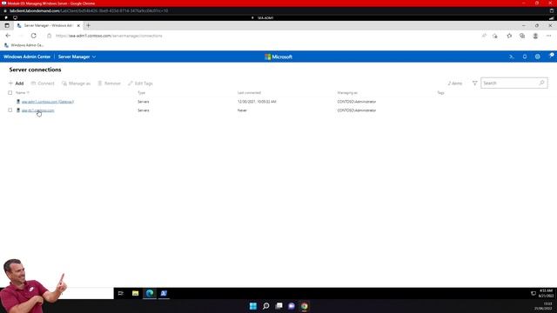Image resolution: width=557 pixels, height=313 pixels.
Task: Close the Server Manager browser tab
Action: pyautogui.click(x=78, y=25)
